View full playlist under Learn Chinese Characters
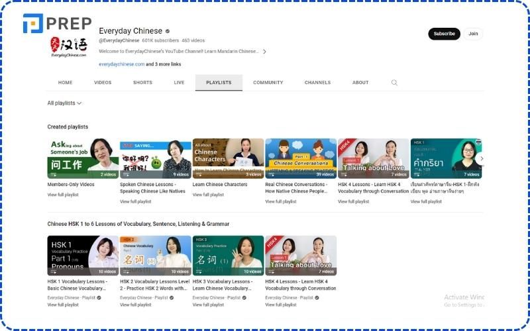Screen dimensions: 530x331 pos(208,195)
